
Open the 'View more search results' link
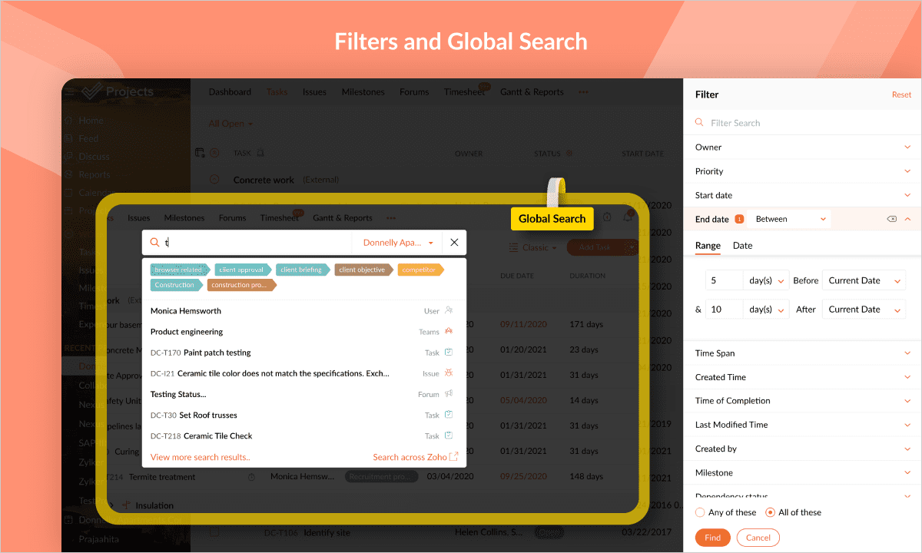pyautogui.click(x=200, y=457)
